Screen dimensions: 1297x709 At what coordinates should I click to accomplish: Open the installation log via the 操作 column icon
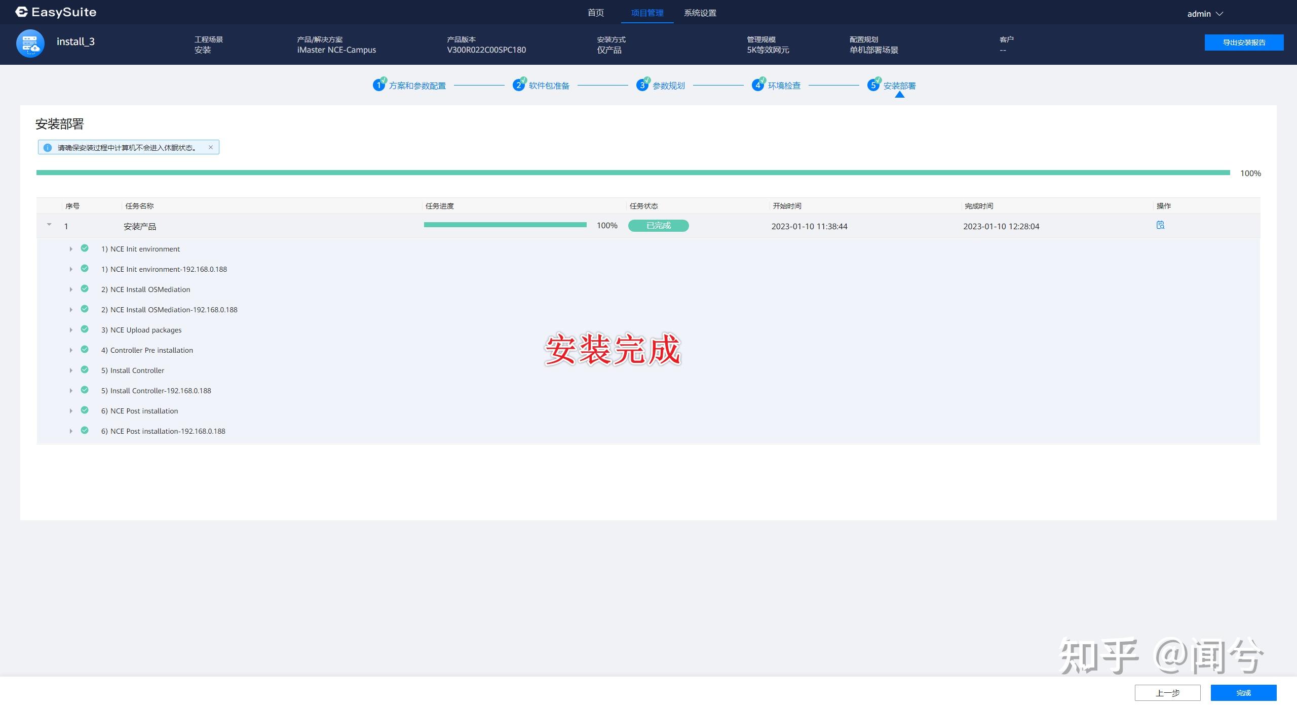click(x=1160, y=226)
